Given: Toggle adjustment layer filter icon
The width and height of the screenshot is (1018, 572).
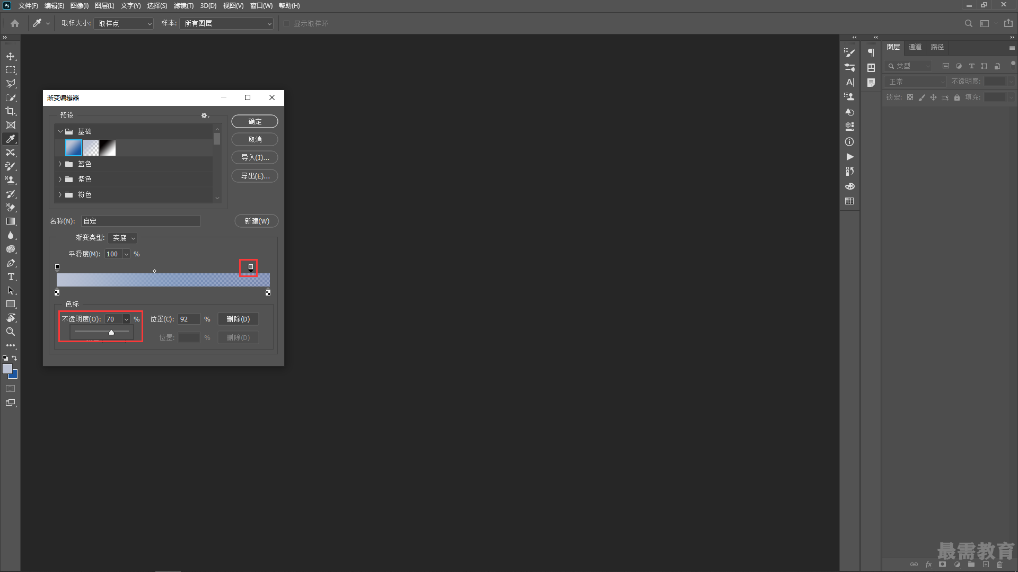Looking at the screenshot, I should (x=959, y=66).
